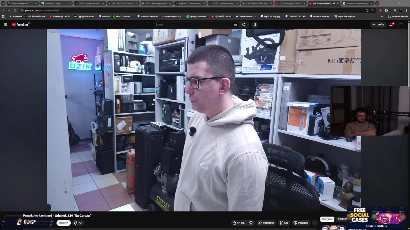Click the search magnifier button
Image resolution: width=410 pixels, height=230 pixels.
point(244,25)
